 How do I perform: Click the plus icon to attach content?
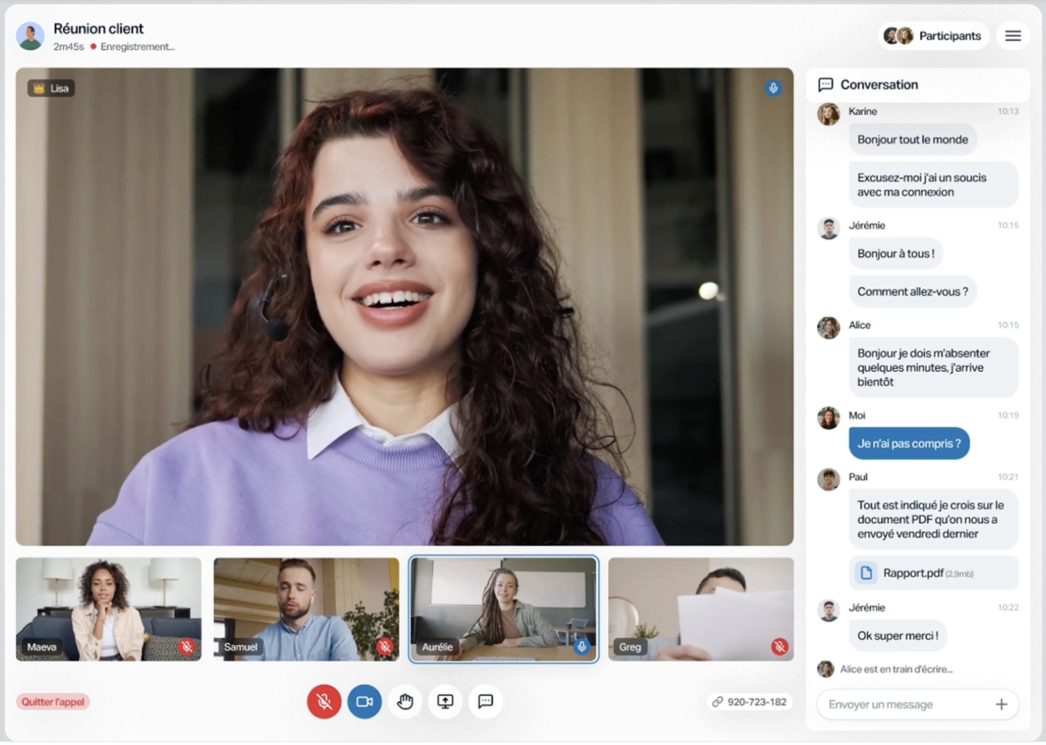(1002, 704)
